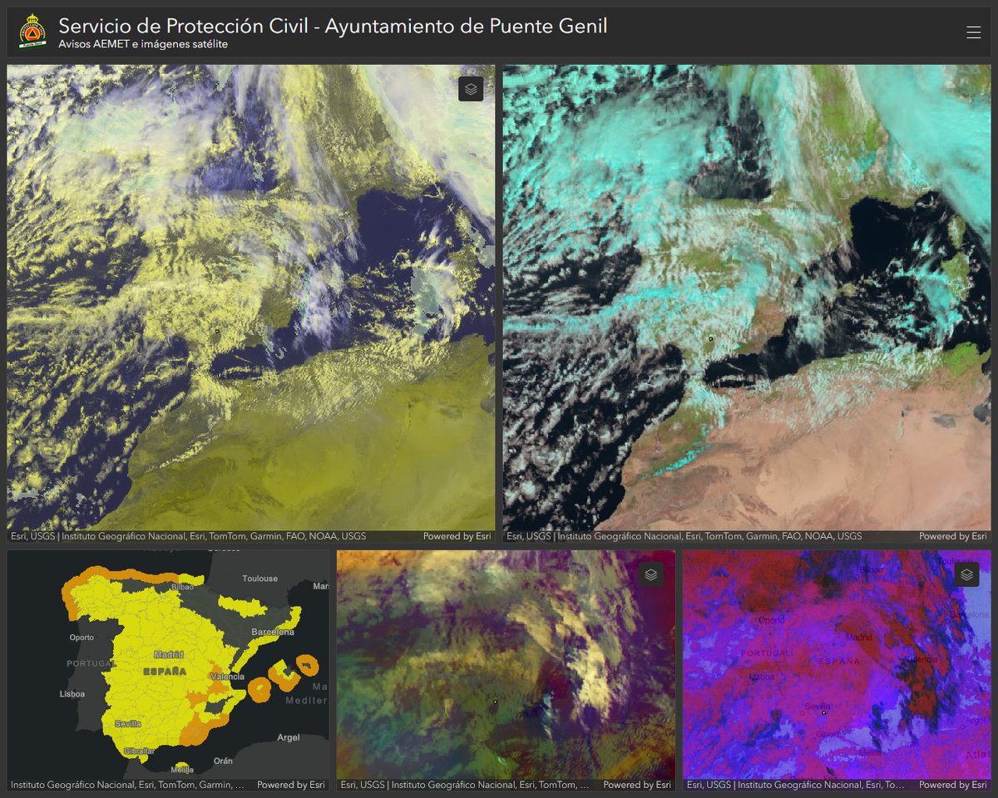Click subtitle 'Avisos AEMET e imágenes satélite'
The width and height of the screenshot is (998, 798).
tap(143, 44)
